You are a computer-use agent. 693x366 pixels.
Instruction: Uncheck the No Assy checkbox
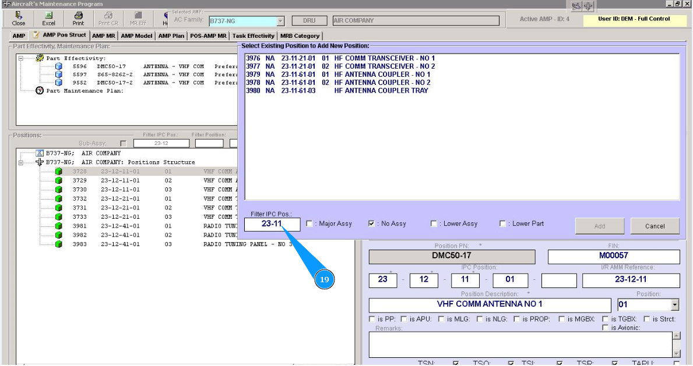pos(372,223)
